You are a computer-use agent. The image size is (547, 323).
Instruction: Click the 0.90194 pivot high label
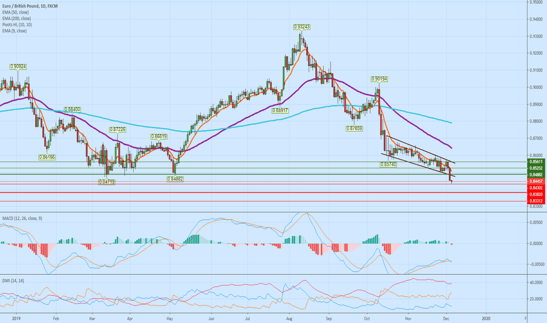(x=380, y=78)
